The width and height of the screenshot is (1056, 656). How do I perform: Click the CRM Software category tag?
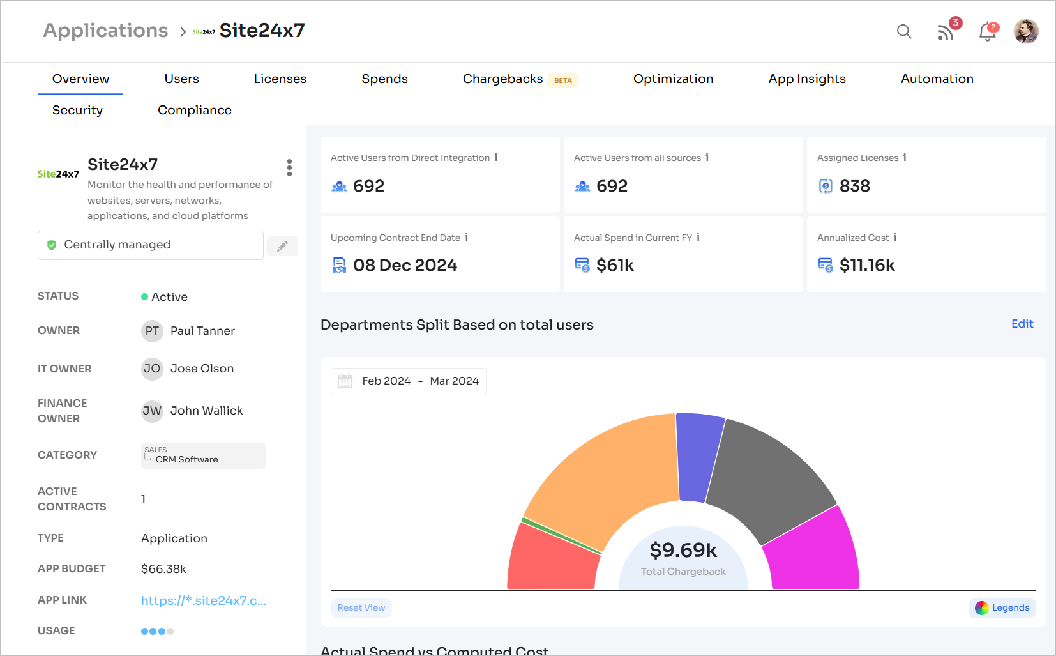coord(203,455)
